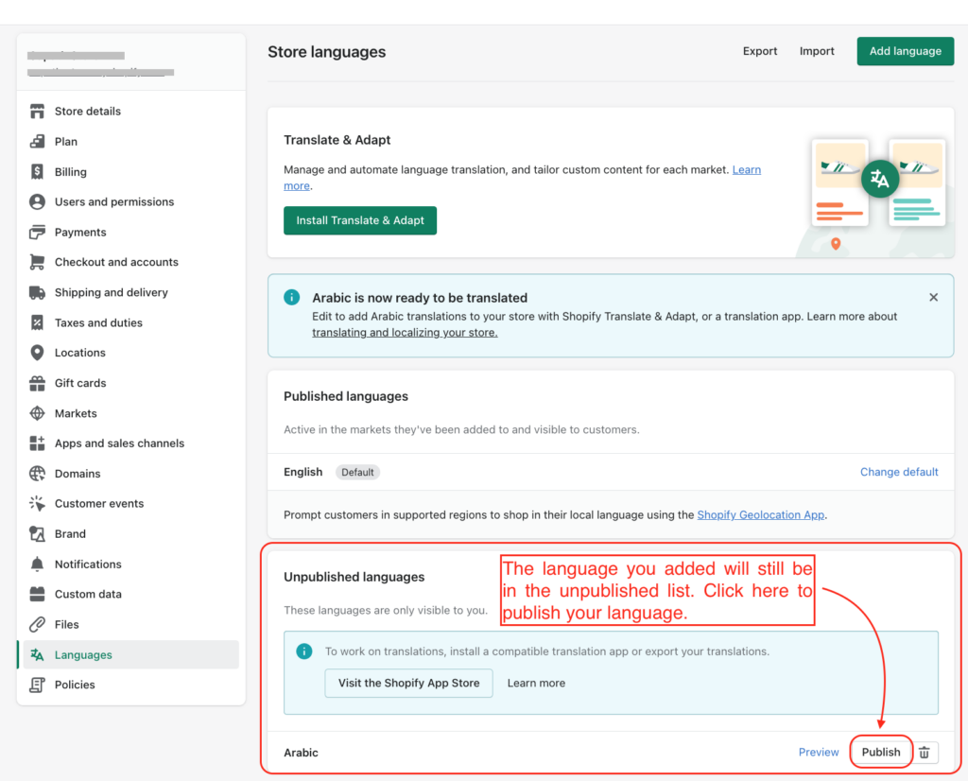Open the Shopify Geolocation App link
This screenshot has width=968, height=781.
(x=761, y=515)
